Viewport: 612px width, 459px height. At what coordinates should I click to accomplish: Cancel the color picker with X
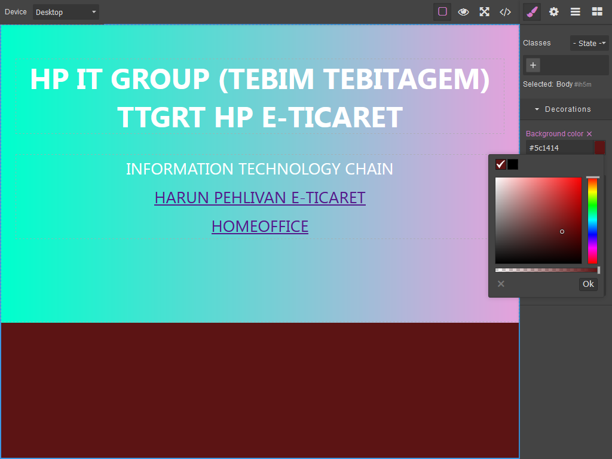pyautogui.click(x=501, y=284)
